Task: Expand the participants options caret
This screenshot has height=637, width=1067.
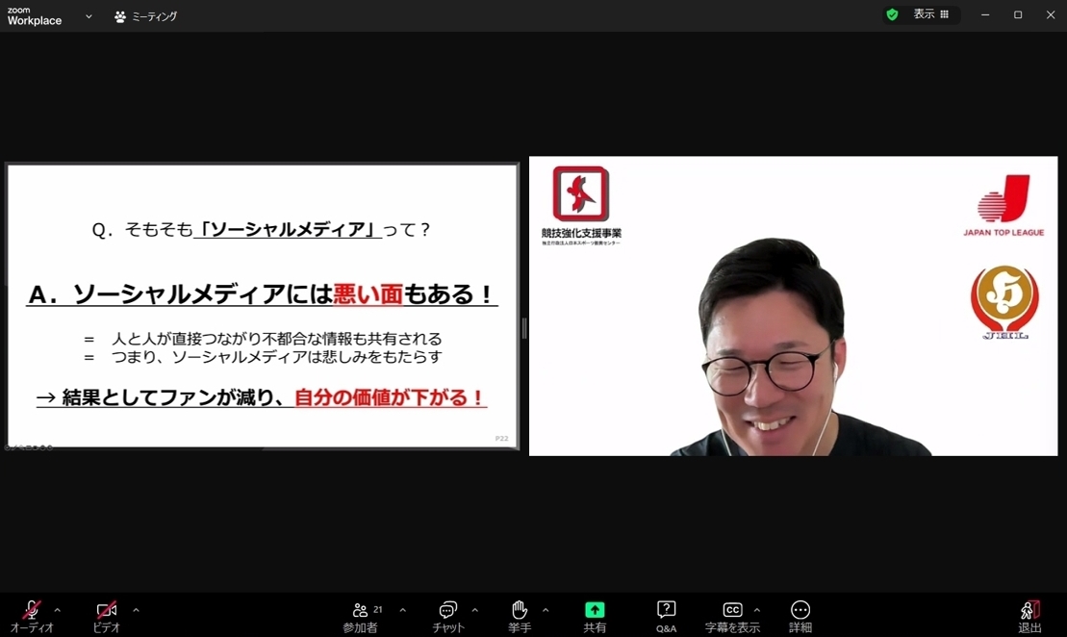Action: [x=403, y=610]
